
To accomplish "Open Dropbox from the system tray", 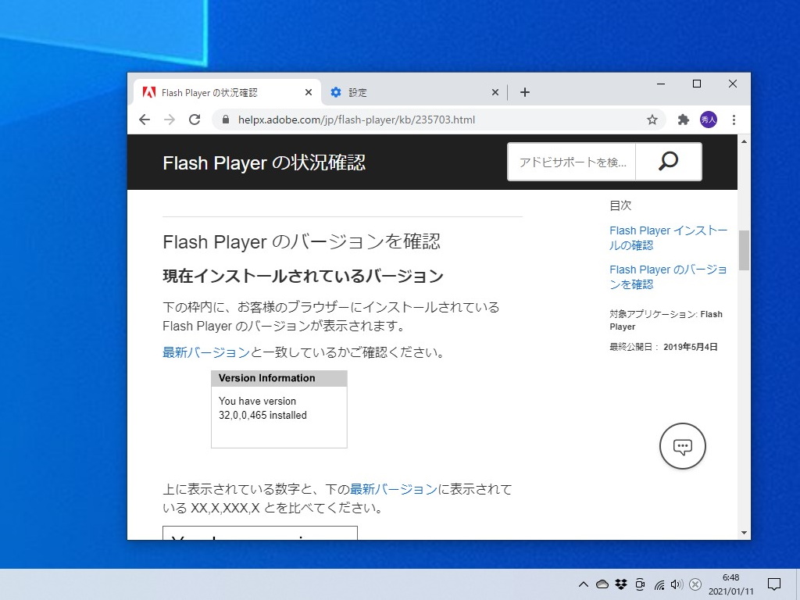I will tap(620, 584).
